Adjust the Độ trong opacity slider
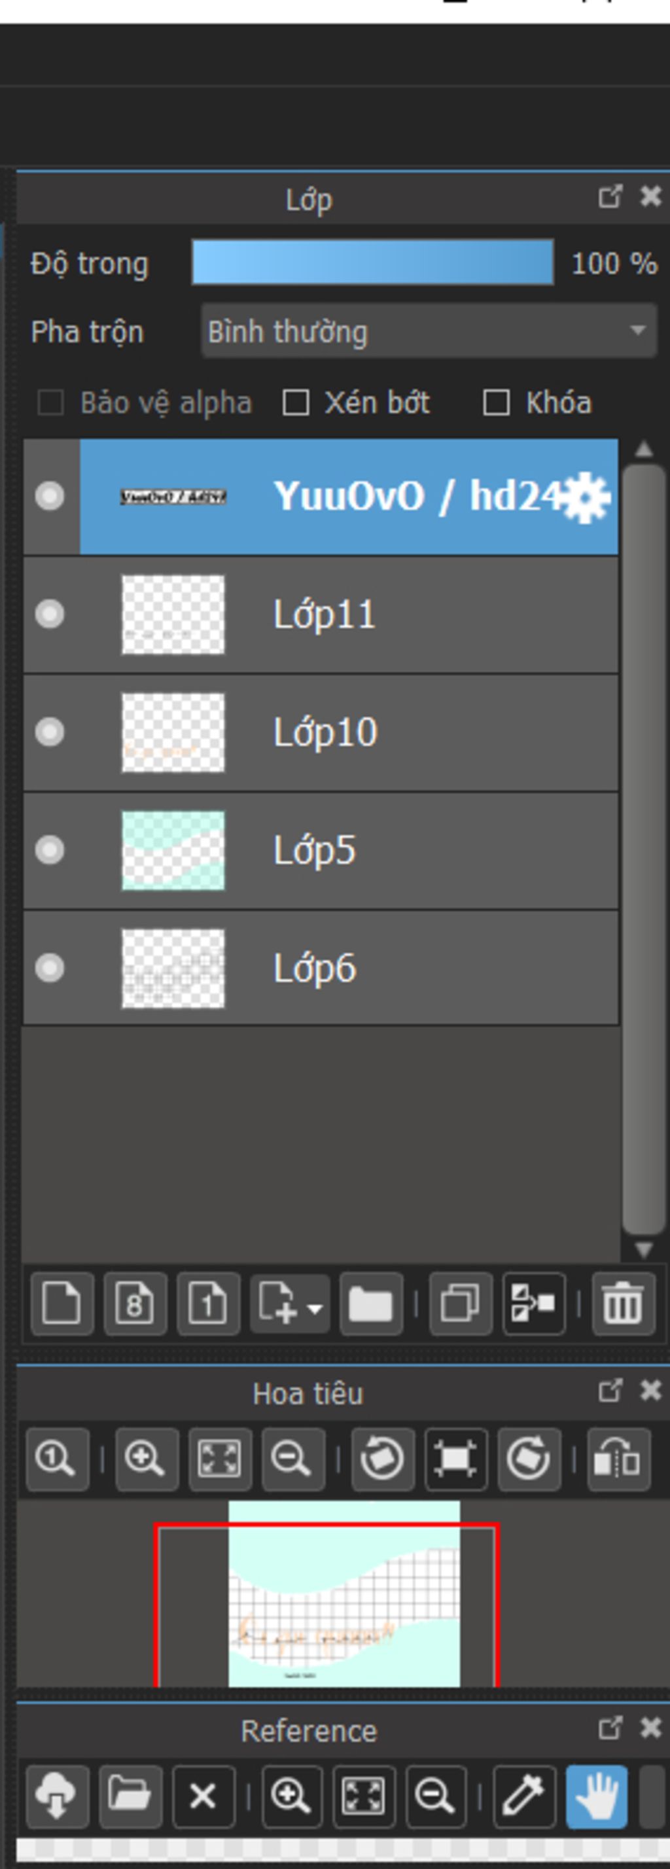The height and width of the screenshot is (1869, 670). [x=372, y=262]
